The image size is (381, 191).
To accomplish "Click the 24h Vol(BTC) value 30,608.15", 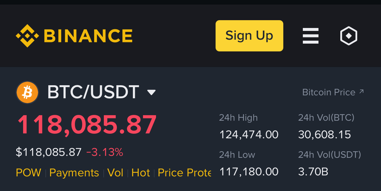I will point(324,134).
